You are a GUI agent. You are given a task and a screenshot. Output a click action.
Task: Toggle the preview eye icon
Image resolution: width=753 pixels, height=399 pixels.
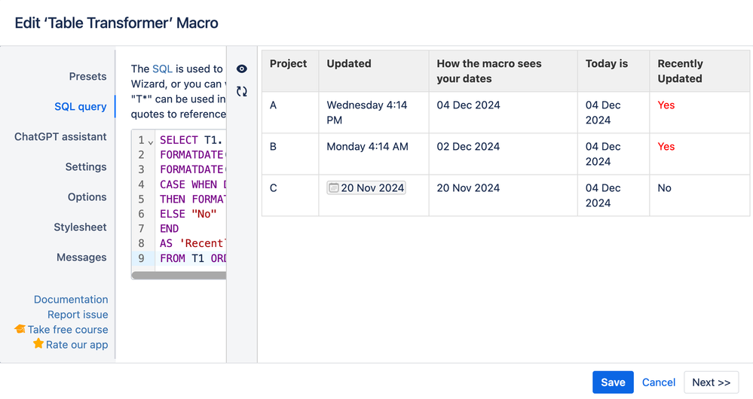point(242,69)
